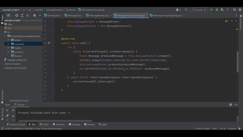Screen dimensions: 243x137
Task: Click the green Run button in the top toolbar
Action: tap(211, 10)
